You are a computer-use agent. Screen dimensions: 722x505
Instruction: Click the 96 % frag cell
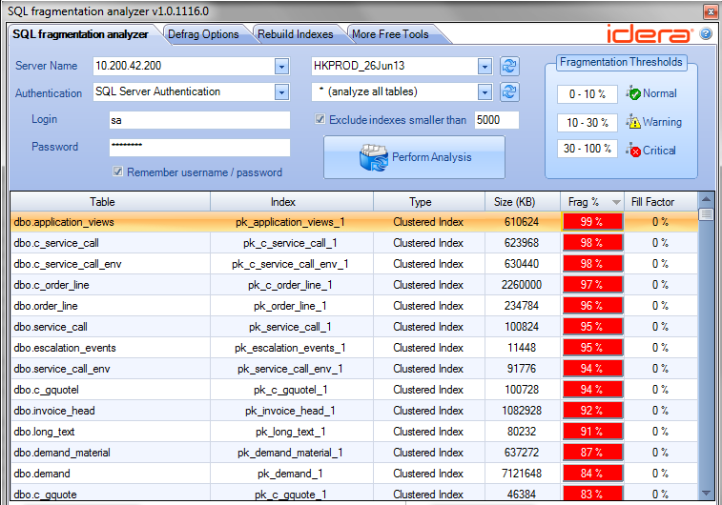click(592, 306)
